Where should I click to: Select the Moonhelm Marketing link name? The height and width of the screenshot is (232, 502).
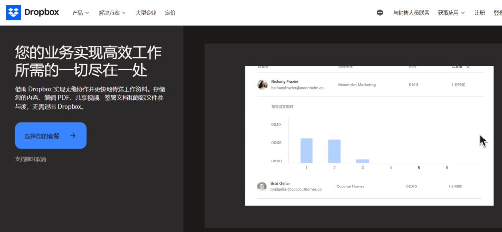coord(356,85)
